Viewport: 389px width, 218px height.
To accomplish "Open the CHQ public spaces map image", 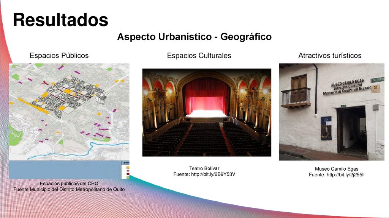I will [x=69, y=121].
